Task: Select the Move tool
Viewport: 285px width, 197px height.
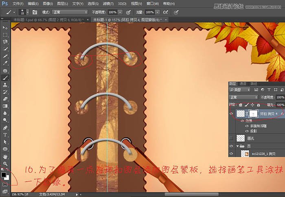Action: (x=5, y=27)
